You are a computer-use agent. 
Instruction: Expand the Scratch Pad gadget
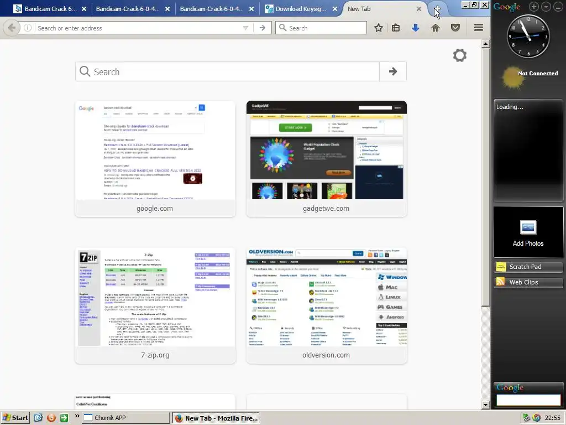pos(528,267)
